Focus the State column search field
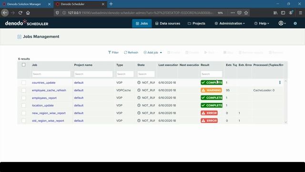The width and height of the screenshot is (305, 172). (x=146, y=74)
